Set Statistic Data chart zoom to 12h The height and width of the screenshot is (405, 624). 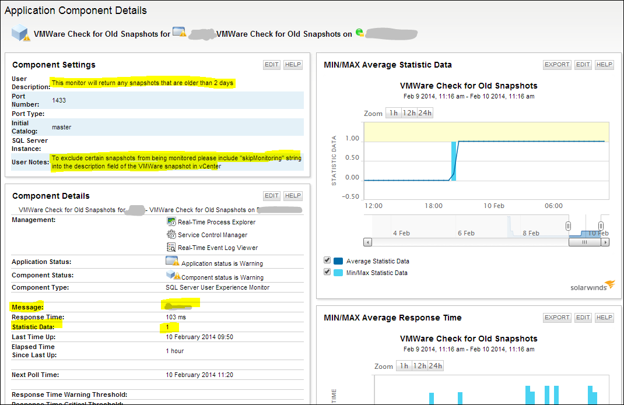[409, 113]
